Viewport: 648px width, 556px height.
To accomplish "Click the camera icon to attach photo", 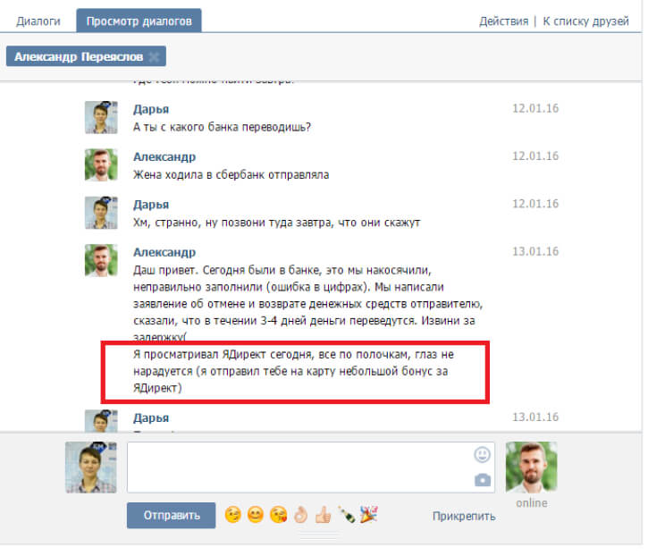I will coord(483,480).
